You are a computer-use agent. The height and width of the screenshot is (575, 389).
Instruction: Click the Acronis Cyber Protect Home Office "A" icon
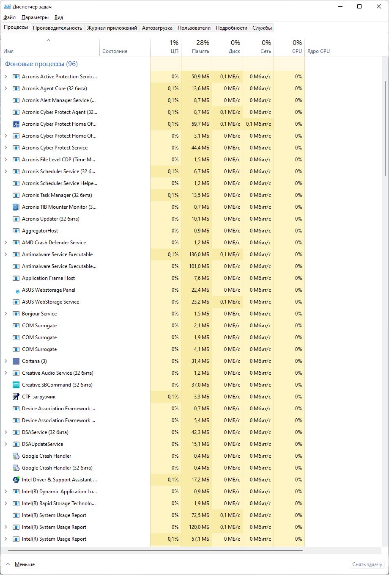(x=16, y=124)
